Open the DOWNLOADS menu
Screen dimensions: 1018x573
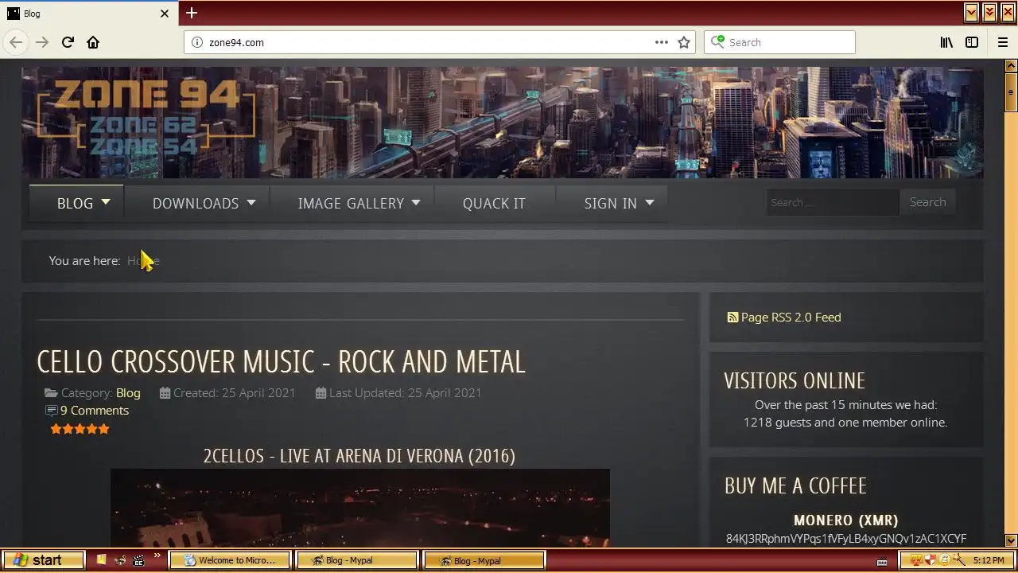(x=196, y=204)
